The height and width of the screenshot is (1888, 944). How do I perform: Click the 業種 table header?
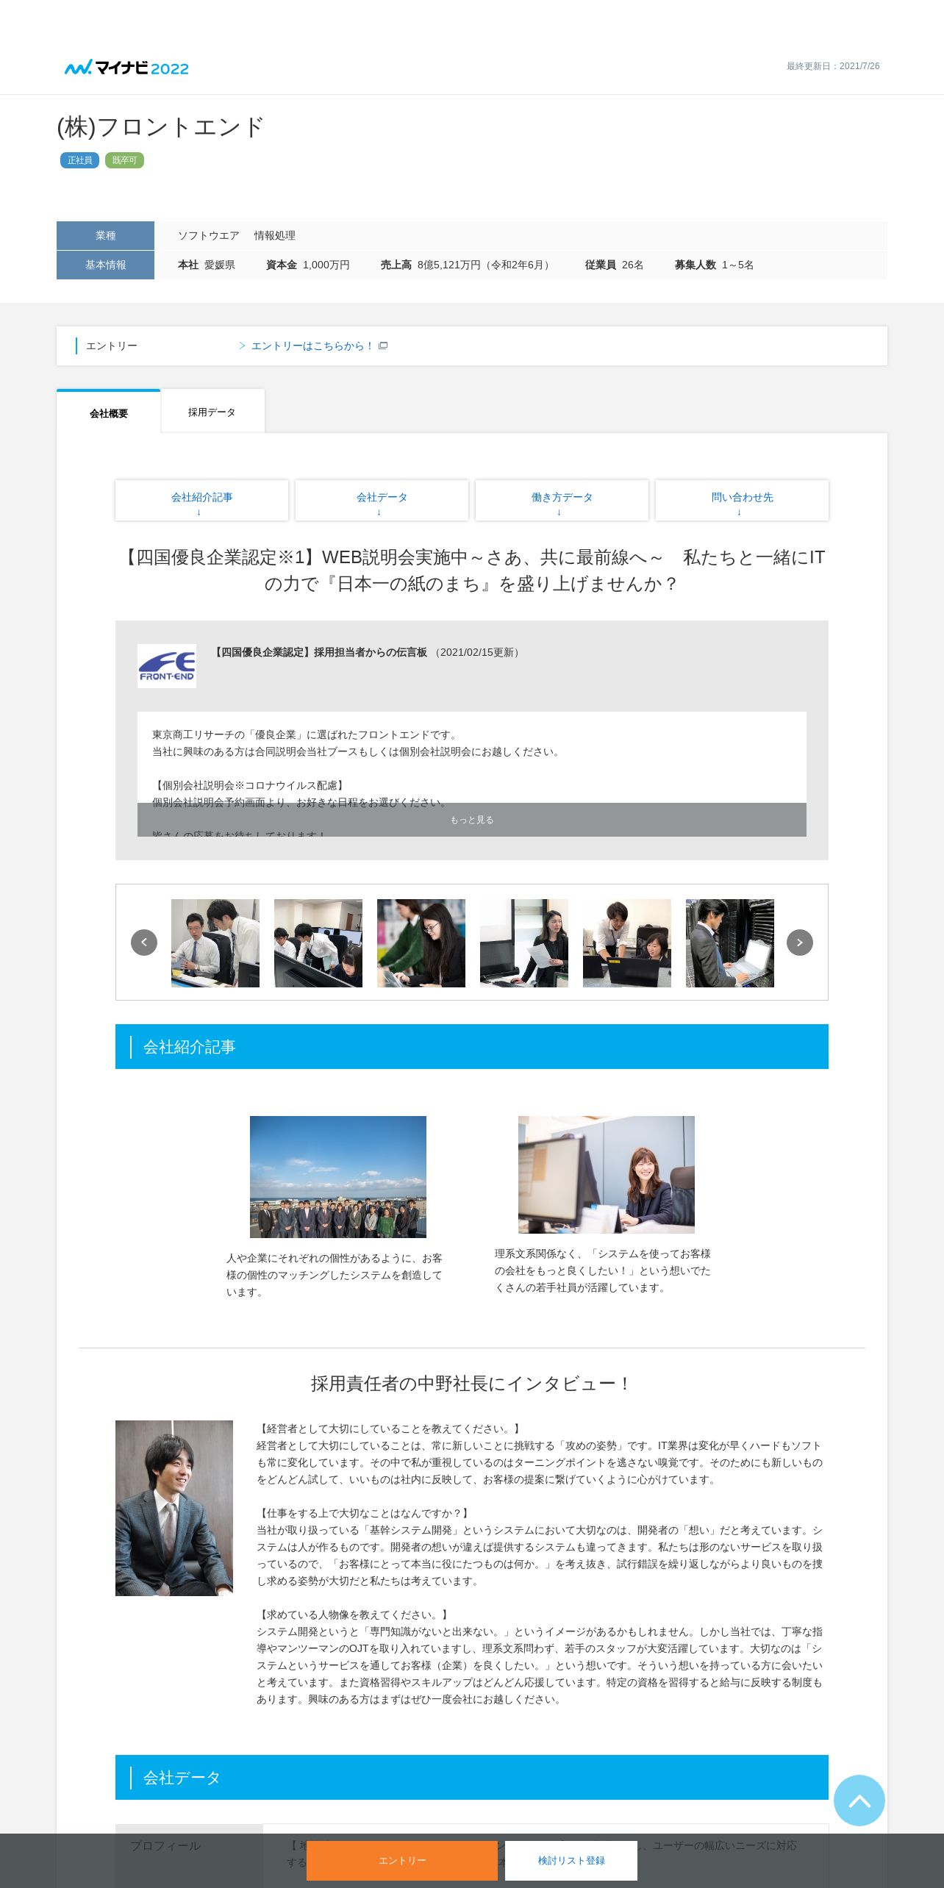click(x=105, y=235)
